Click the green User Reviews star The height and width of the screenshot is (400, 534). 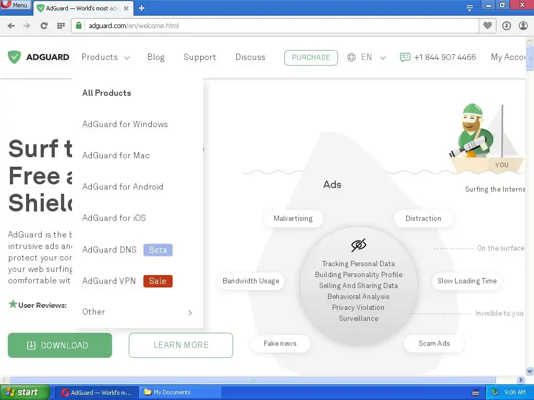click(x=13, y=304)
